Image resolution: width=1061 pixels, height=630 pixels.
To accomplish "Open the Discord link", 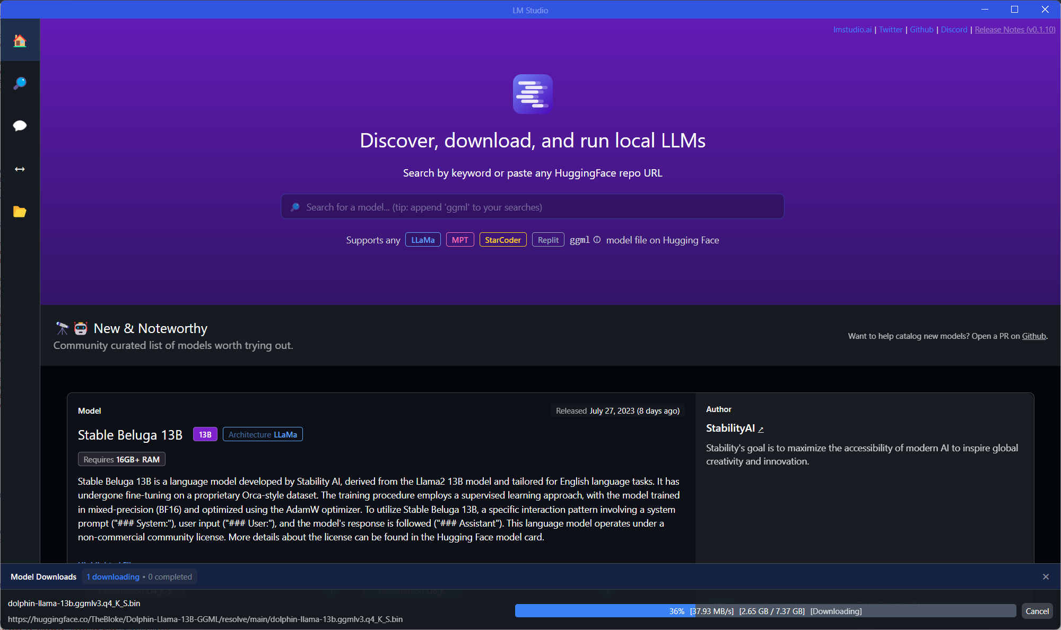I will click(954, 30).
